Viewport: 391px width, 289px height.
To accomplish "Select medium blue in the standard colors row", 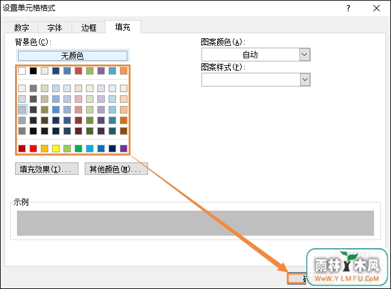I will pyautogui.click(x=101, y=149).
